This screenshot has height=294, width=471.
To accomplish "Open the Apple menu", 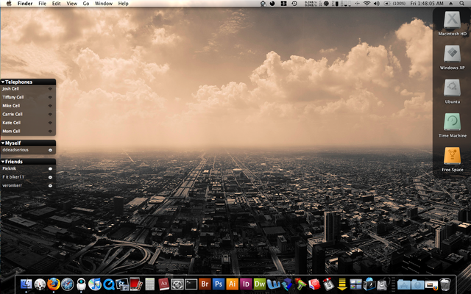I will [x=9, y=3].
